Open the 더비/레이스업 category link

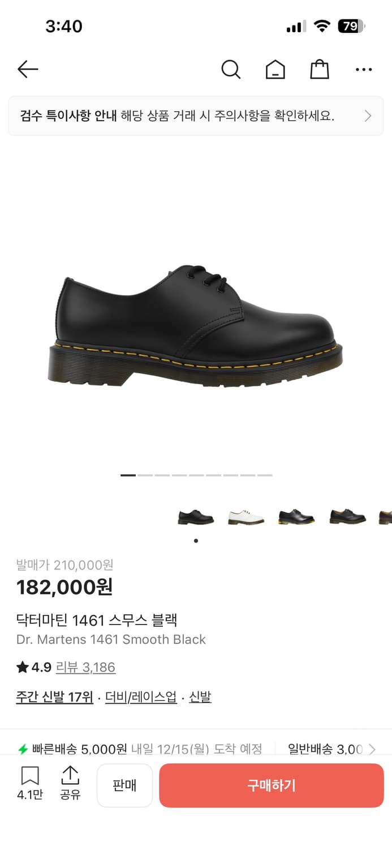click(x=141, y=697)
